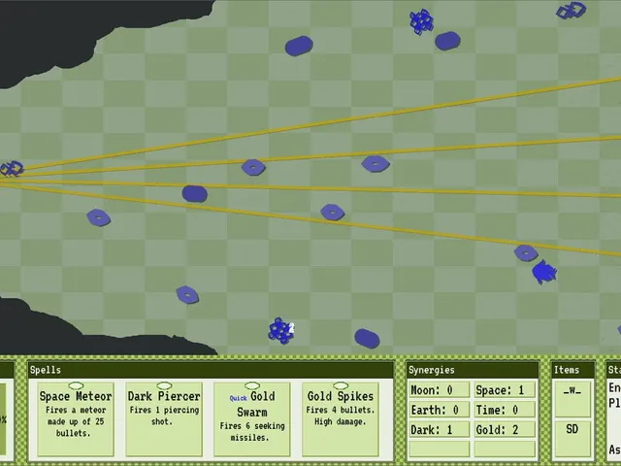Image resolution: width=621 pixels, height=466 pixels.
Task: Click the solid blue spiky creature
Action: pyautogui.click(x=544, y=272)
